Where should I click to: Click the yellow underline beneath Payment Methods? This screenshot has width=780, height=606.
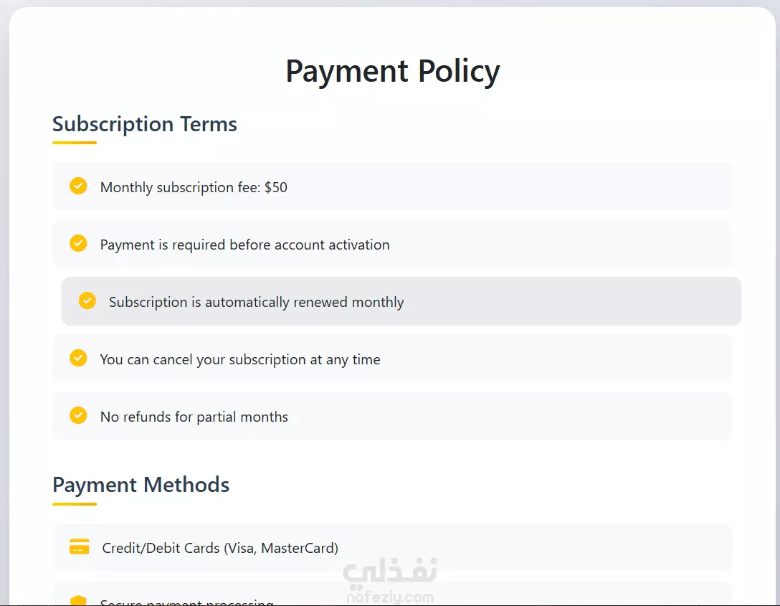(x=75, y=504)
